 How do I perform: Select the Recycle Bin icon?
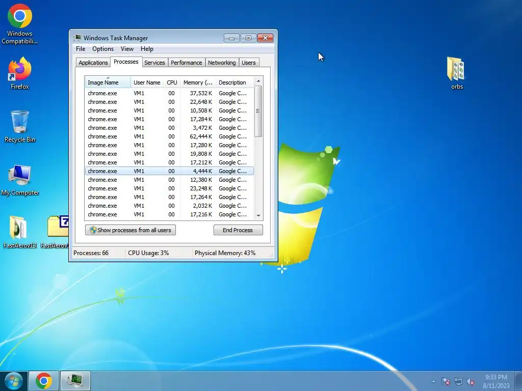click(x=20, y=126)
